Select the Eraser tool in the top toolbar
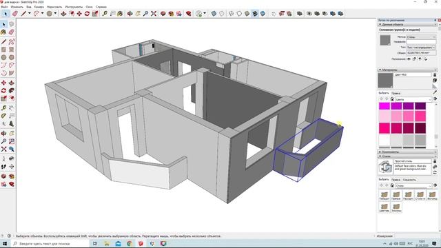Image resolution: width=441 pixels, height=248 pixels. pyautogui.click(x=14, y=14)
